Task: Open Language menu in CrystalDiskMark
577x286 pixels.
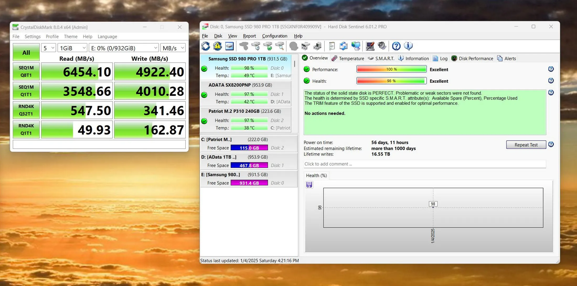Action: pyautogui.click(x=107, y=36)
